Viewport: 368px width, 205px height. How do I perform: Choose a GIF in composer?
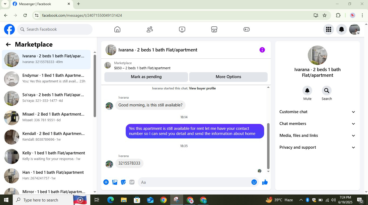tap(132, 182)
